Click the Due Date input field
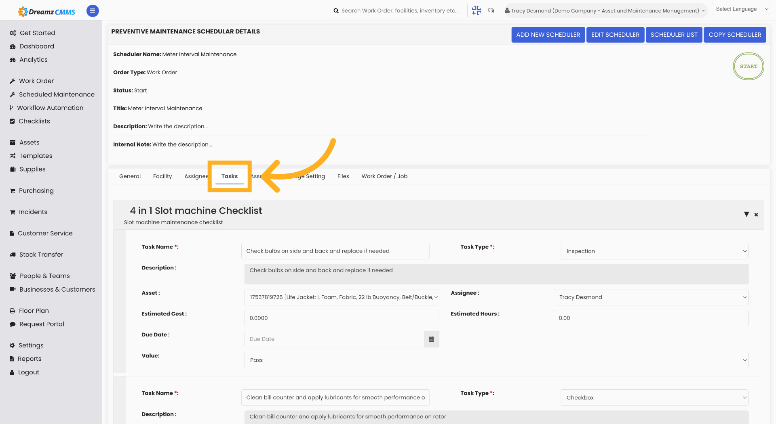 click(x=334, y=339)
